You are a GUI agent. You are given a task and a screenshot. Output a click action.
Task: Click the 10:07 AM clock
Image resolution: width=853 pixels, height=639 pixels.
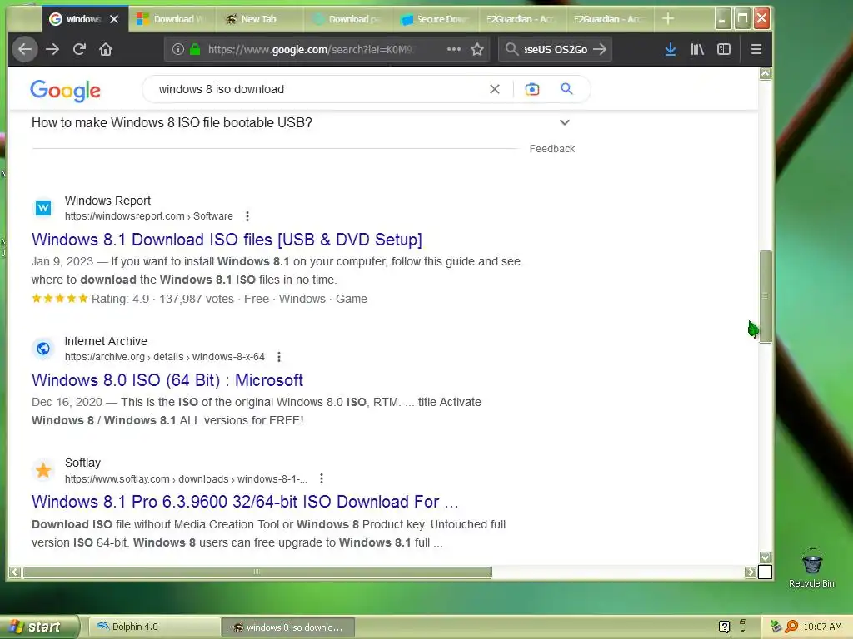click(822, 627)
